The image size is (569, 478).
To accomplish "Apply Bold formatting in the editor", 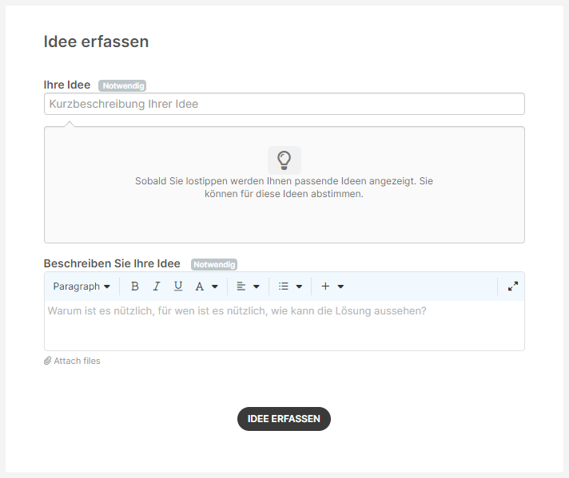I will 134,286.
